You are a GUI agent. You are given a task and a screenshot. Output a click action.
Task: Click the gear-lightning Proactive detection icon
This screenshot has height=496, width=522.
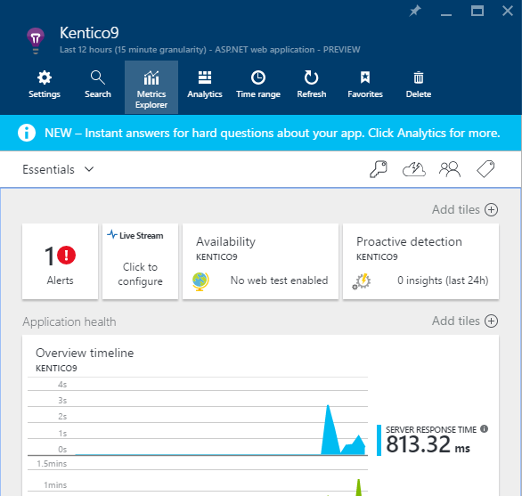click(362, 281)
